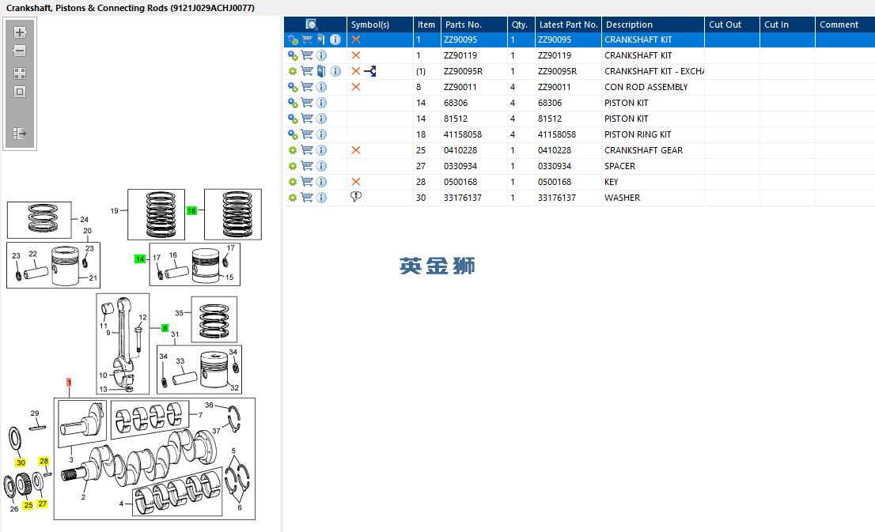Click the zoom in button on diagram toolbar
The height and width of the screenshot is (532, 875).
click(20, 32)
